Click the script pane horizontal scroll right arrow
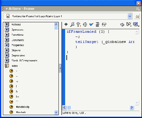 point(132,108)
